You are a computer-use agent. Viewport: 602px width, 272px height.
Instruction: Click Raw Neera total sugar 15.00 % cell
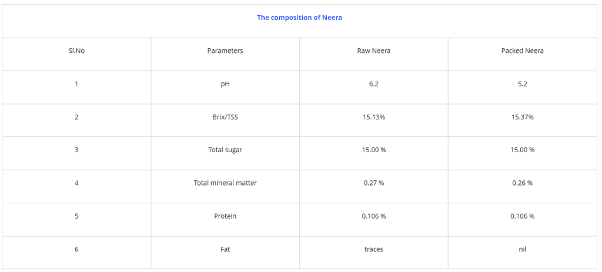pyautogui.click(x=374, y=150)
